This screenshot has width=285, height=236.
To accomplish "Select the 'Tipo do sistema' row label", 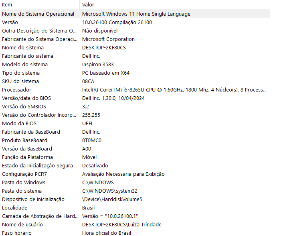I will pos(21,73).
